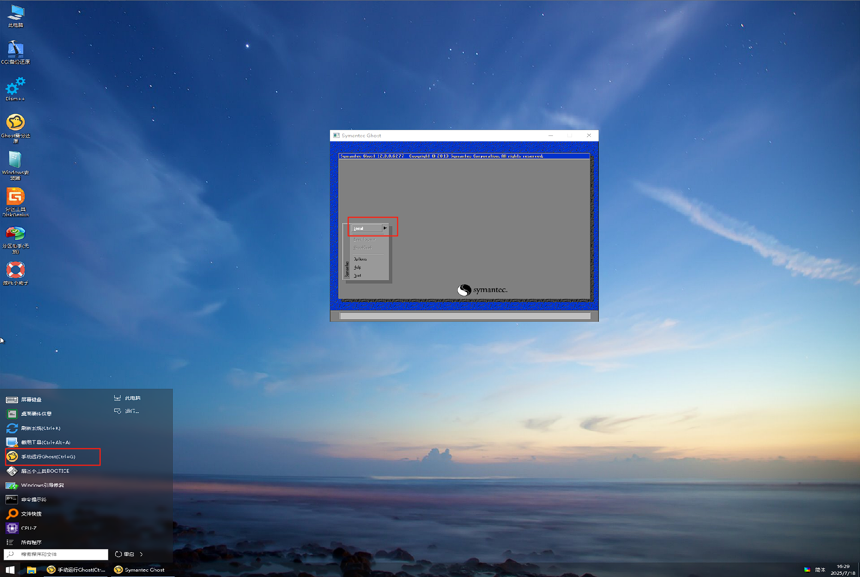Launch the CGI备份还原 desktop shortcut

click(15, 51)
